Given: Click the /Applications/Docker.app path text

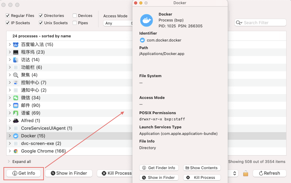Looking at the screenshot, I should tap(162, 54).
